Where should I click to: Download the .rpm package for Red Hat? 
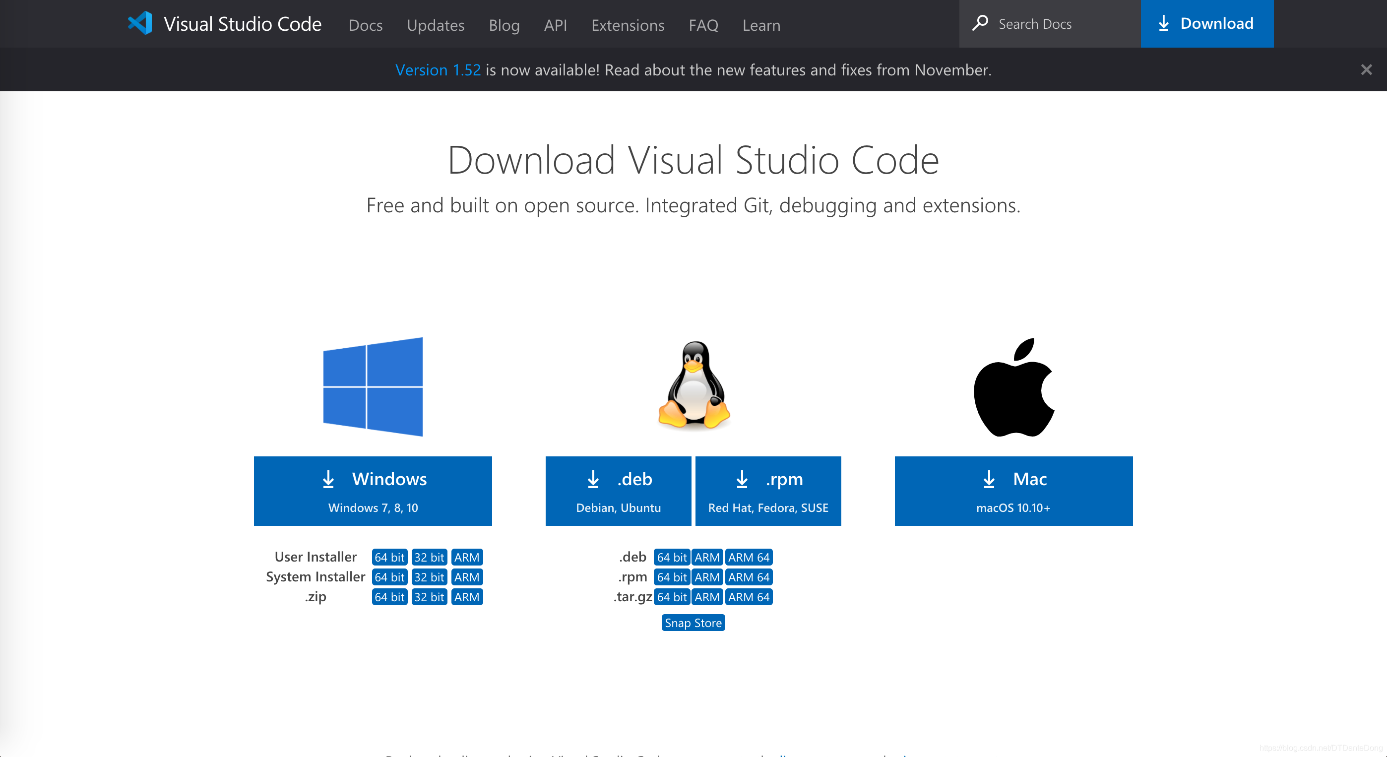point(768,491)
